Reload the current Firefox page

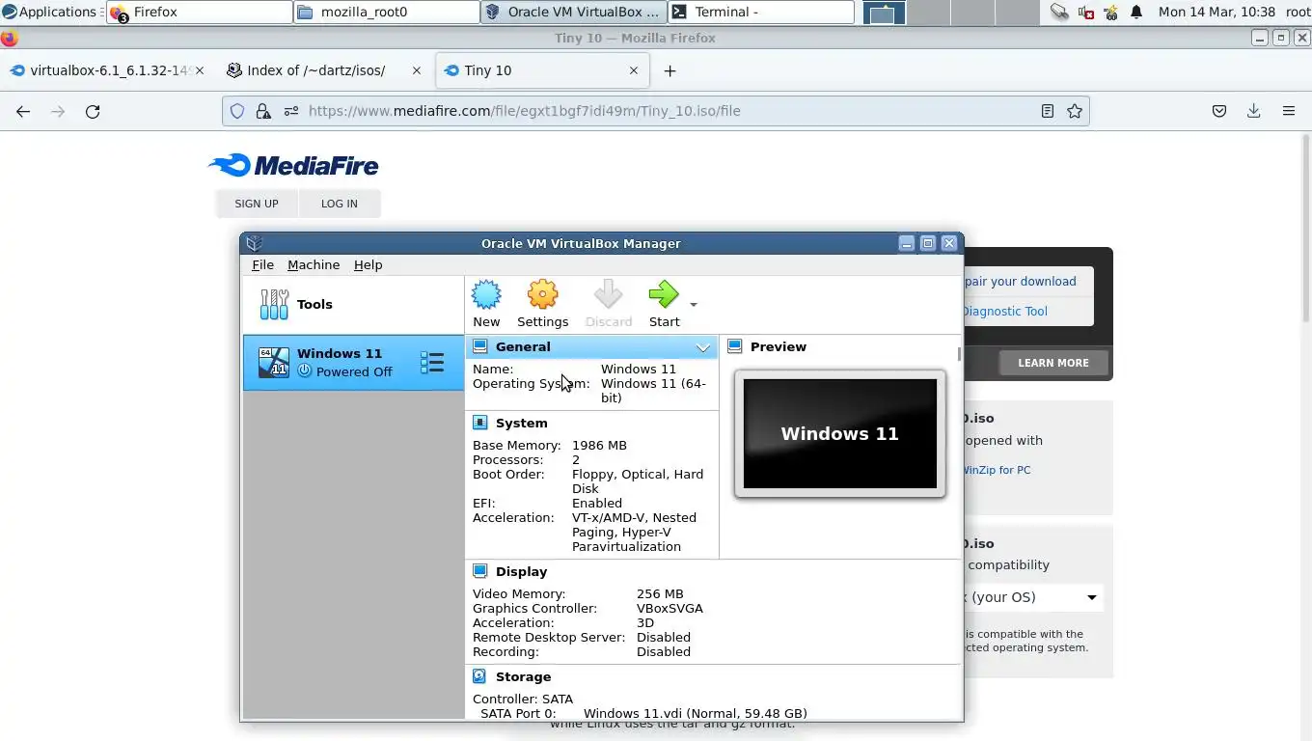pyautogui.click(x=93, y=111)
